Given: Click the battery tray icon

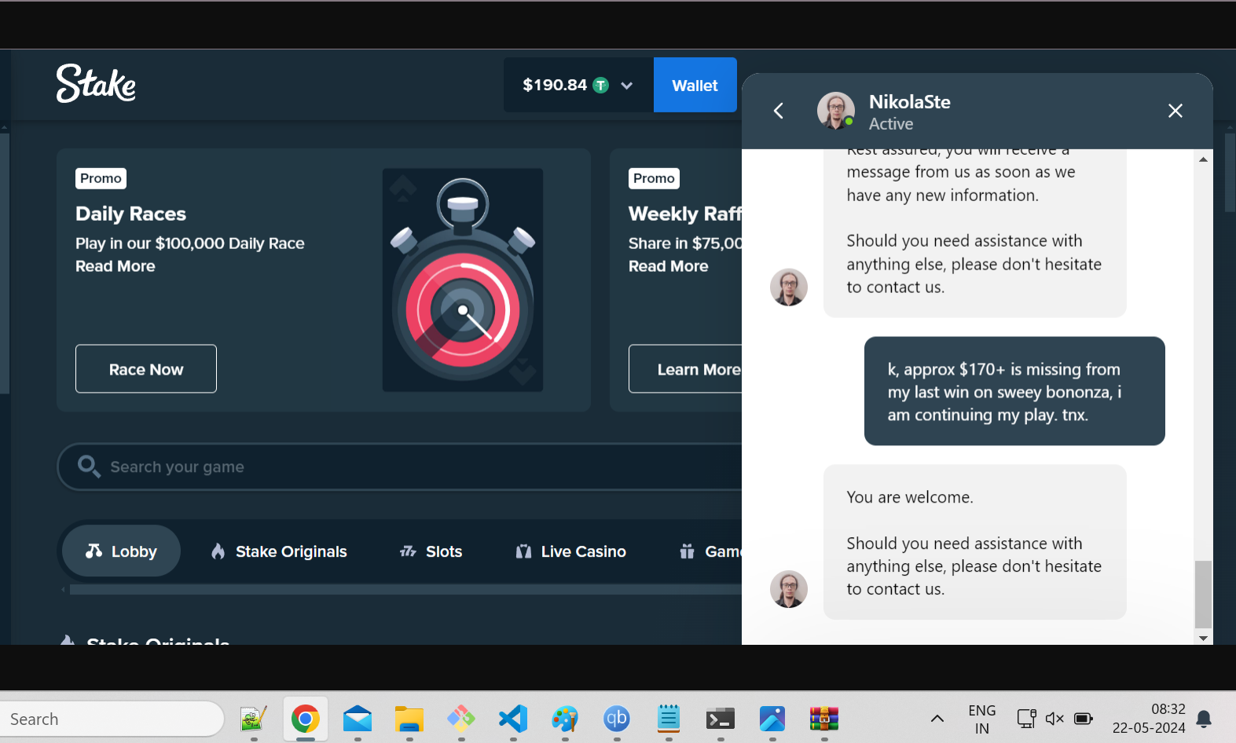Looking at the screenshot, I should [1084, 718].
